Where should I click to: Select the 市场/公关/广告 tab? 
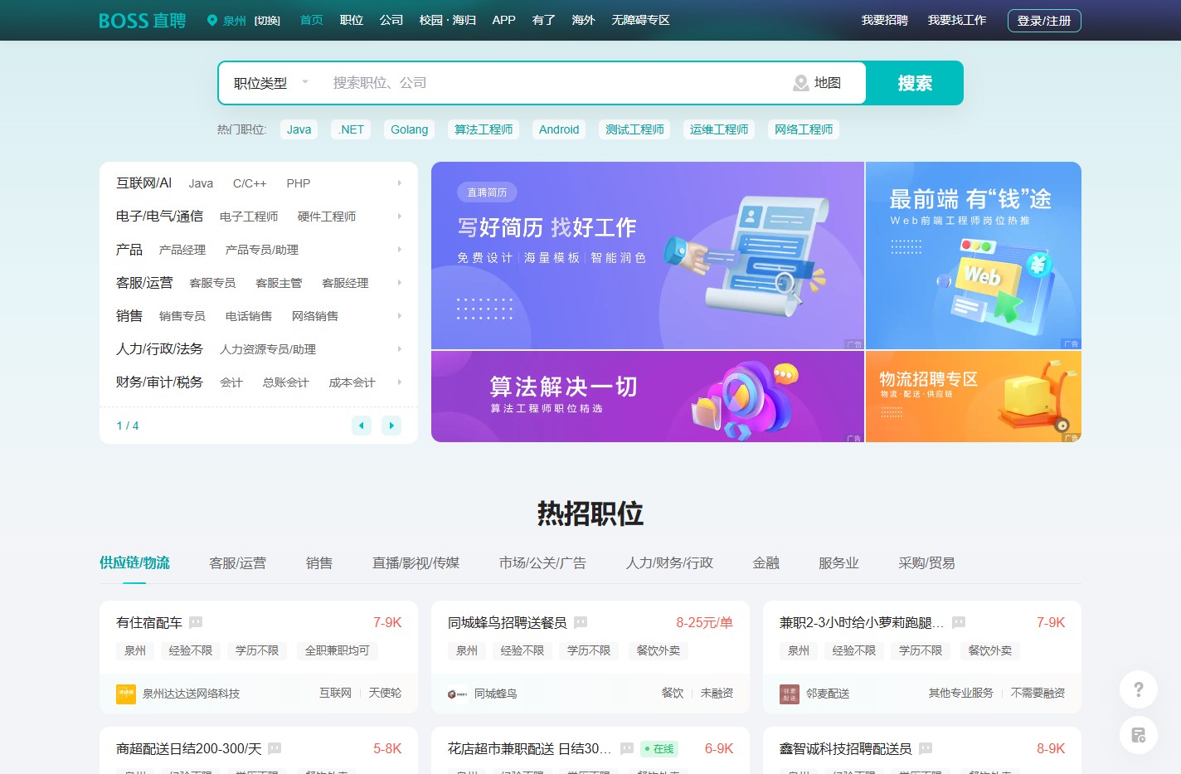(x=542, y=562)
